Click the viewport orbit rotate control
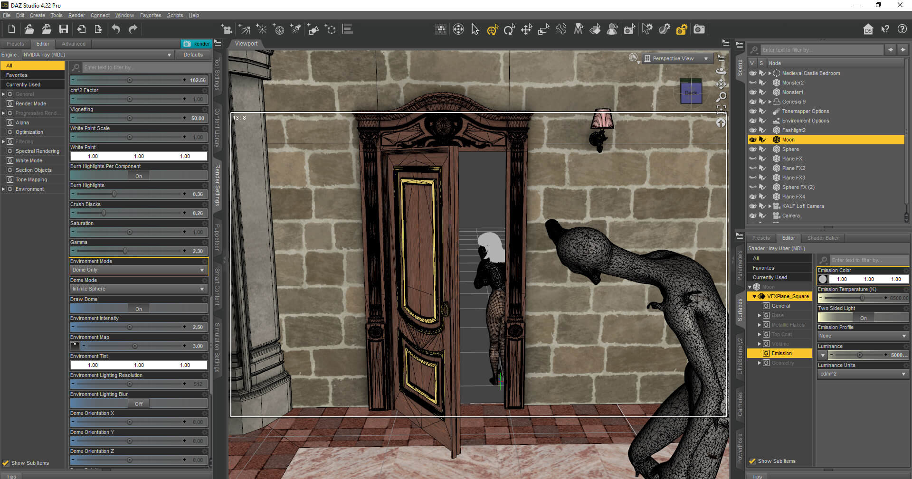The image size is (912, 479). [x=721, y=71]
